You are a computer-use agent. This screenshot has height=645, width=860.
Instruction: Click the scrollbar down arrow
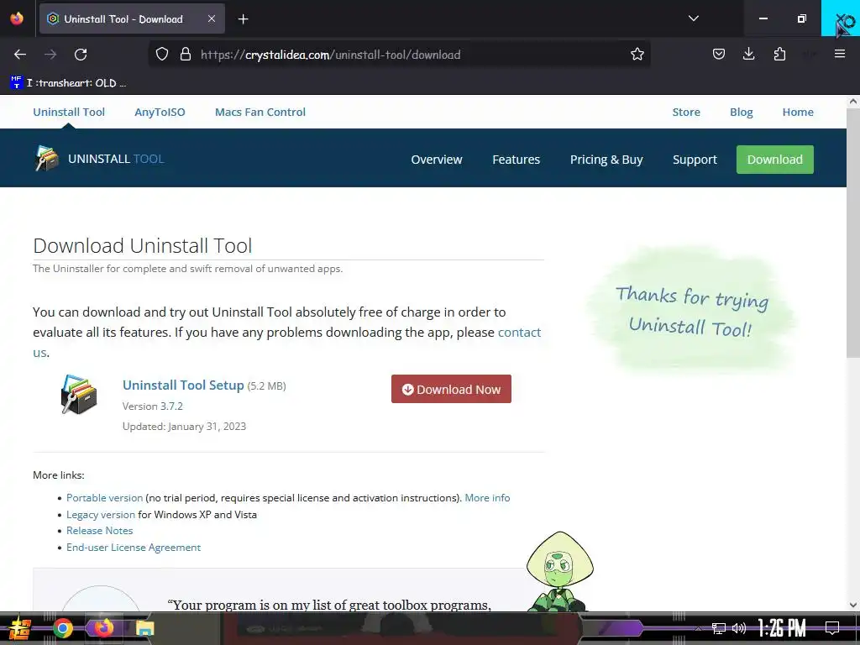pyautogui.click(x=853, y=605)
